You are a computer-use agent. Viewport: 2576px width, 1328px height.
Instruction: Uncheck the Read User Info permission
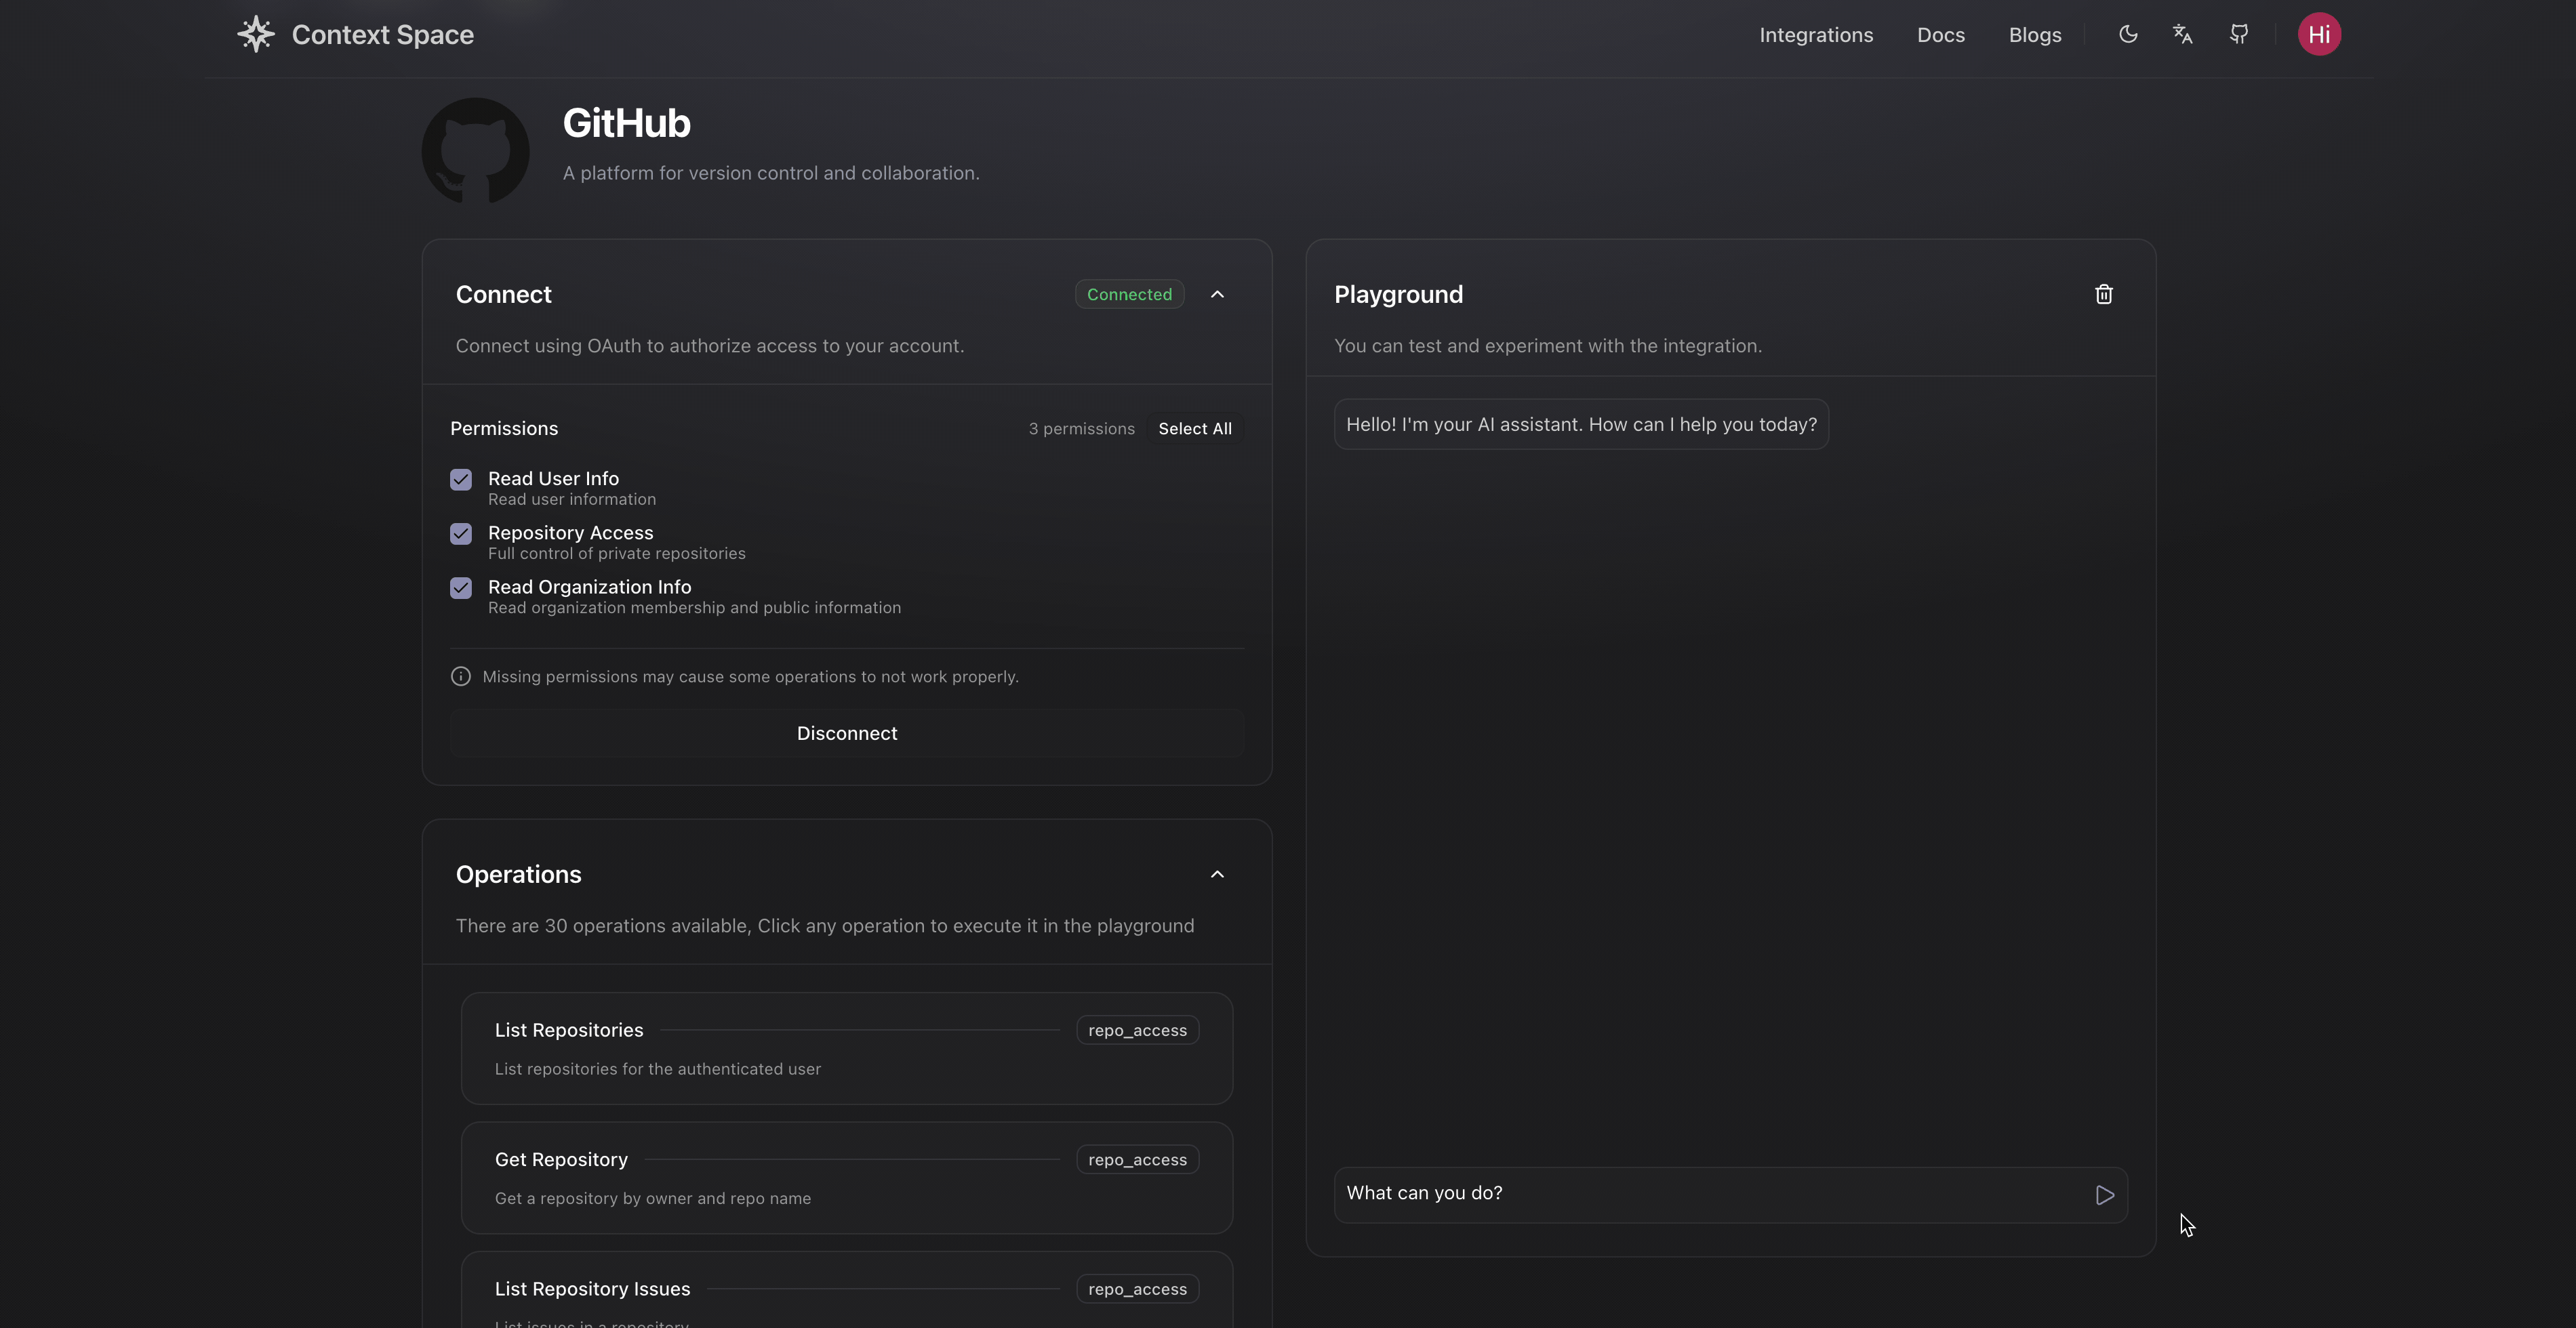click(461, 480)
